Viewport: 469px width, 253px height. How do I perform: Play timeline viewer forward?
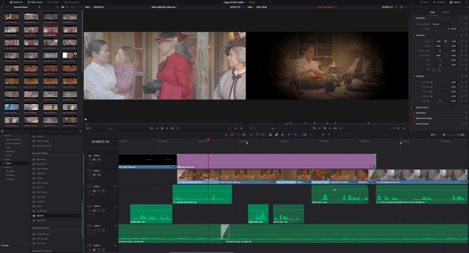330,128
